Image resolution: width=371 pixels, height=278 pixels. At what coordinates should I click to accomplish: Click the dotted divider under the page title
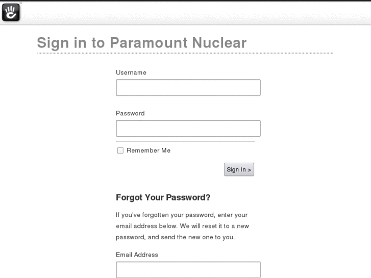click(x=185, y=53)
